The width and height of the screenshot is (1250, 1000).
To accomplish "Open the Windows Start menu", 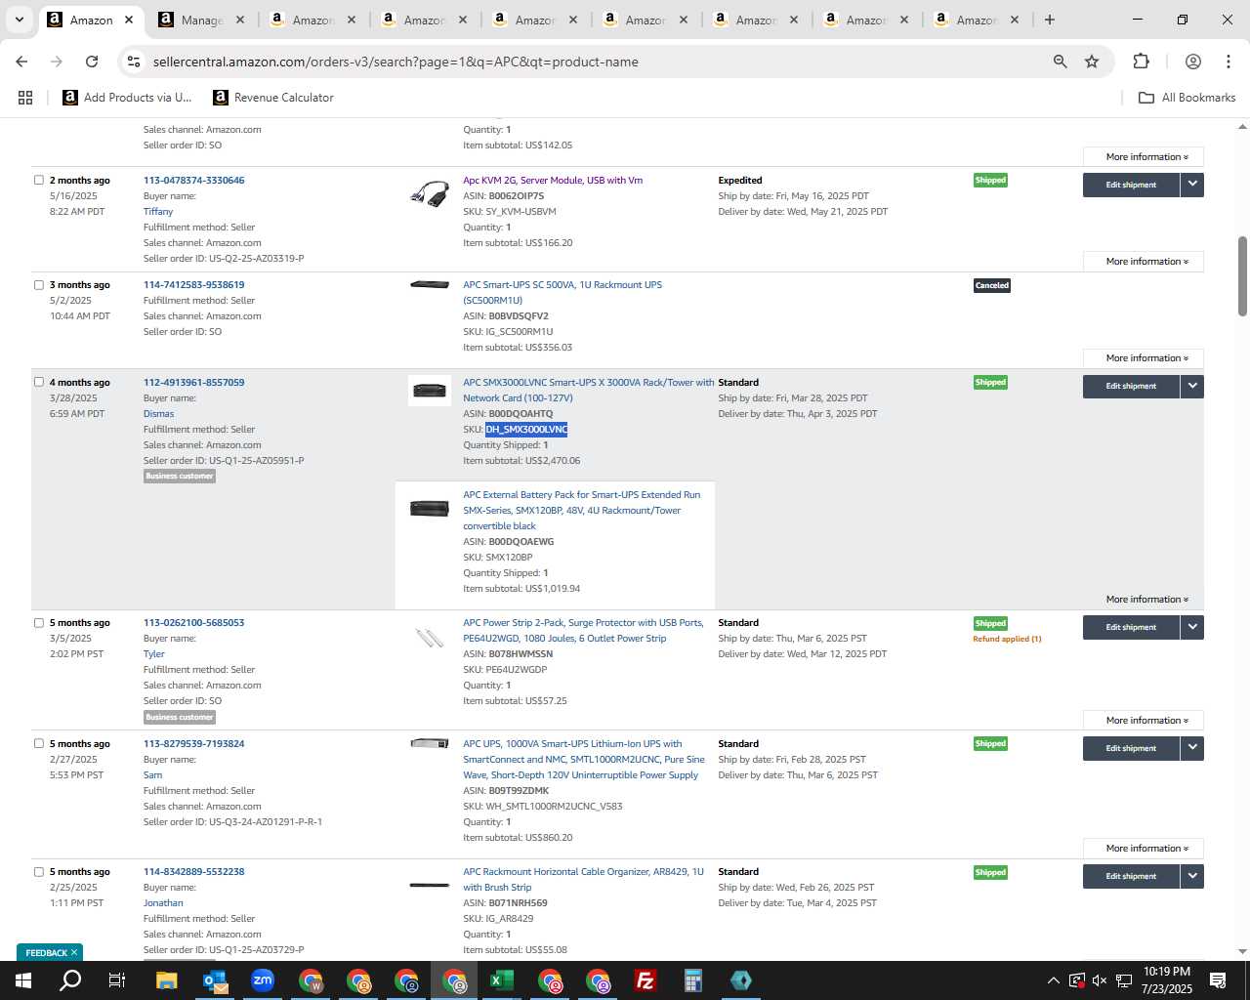I will point(22,980).
